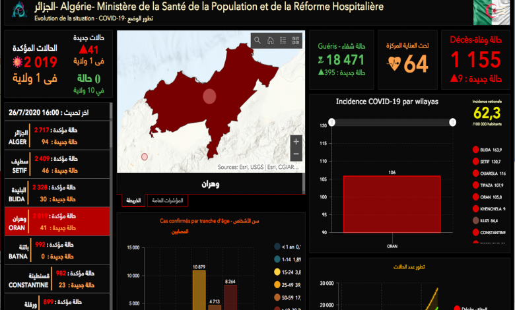Click the red triangle beside 41 new cases
Screen dimensions: 515x310
[x=83, y=49]
